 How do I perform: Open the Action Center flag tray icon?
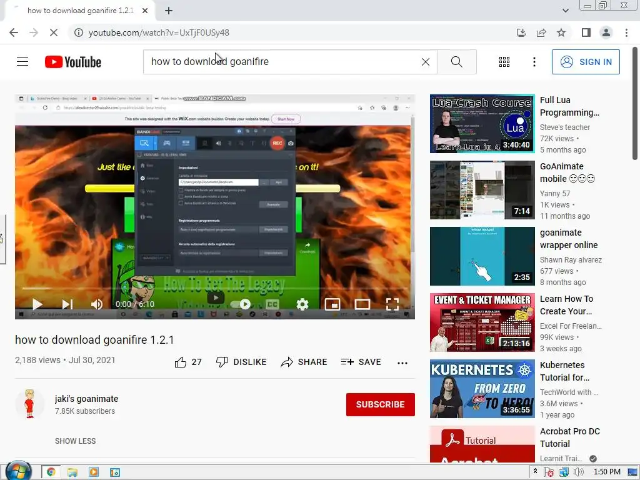[x=549, y=472]
